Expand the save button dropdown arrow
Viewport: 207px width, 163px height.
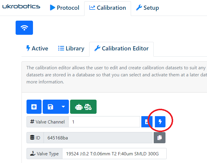[63, 107]
